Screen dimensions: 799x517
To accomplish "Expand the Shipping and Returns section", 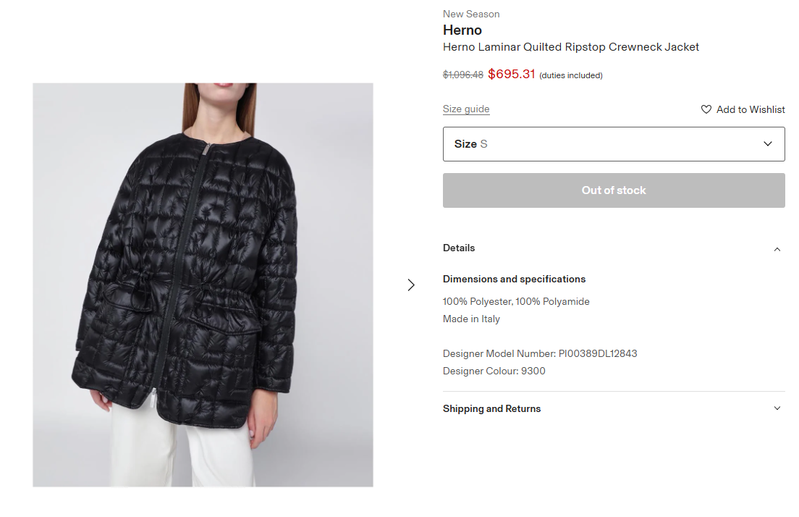I will point(614,409).
